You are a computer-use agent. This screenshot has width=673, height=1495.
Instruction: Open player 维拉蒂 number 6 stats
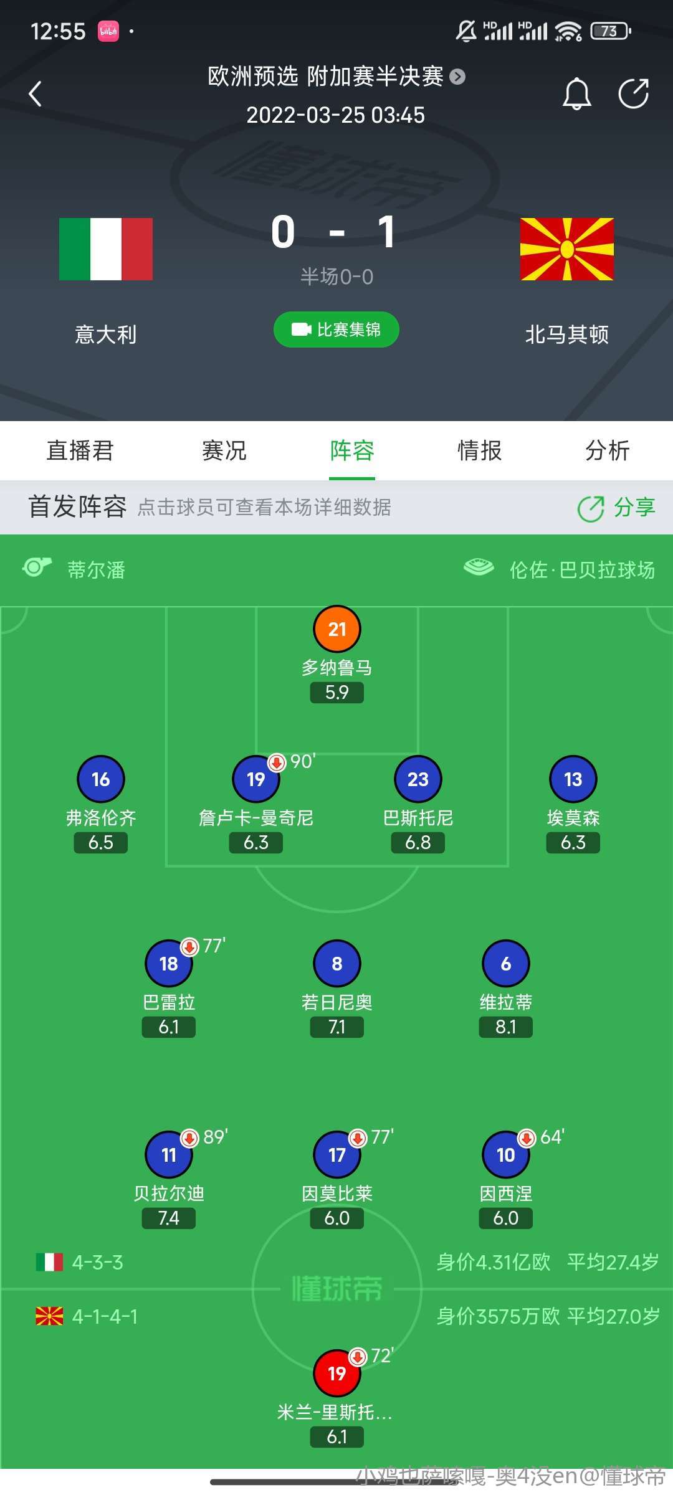(x=506, y=964)
